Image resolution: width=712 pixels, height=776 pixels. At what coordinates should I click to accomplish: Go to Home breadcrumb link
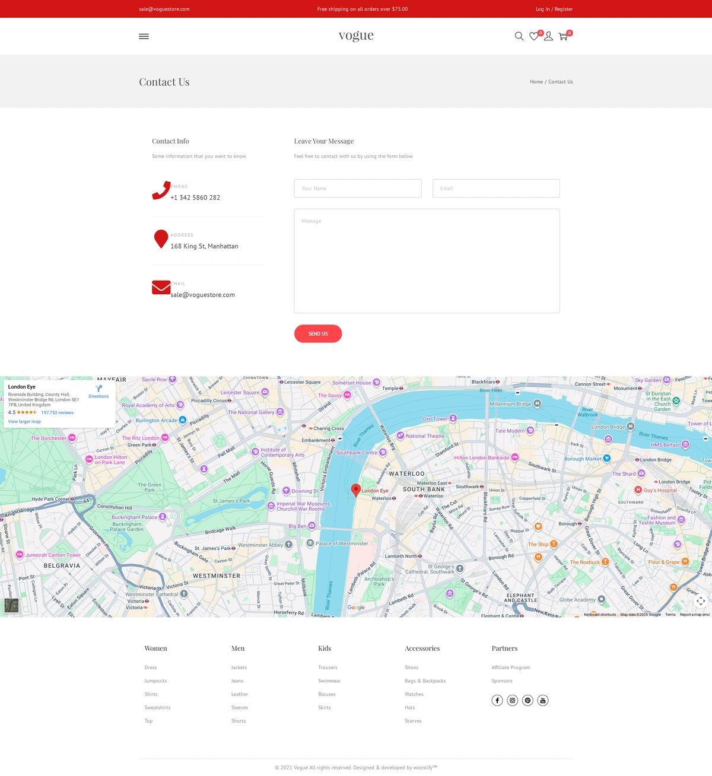(x=536, y=82)
